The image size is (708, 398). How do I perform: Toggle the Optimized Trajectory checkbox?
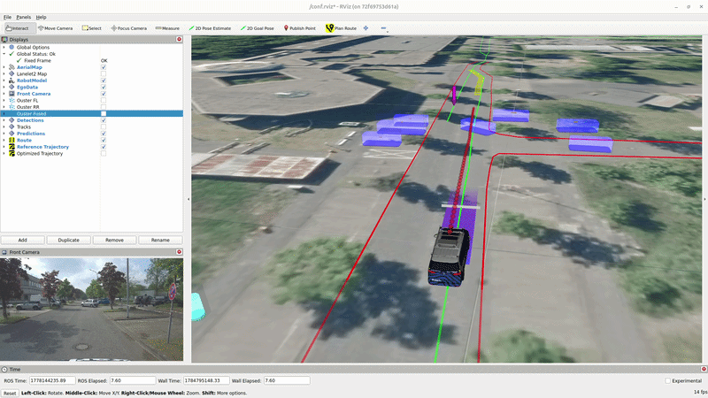104,153
